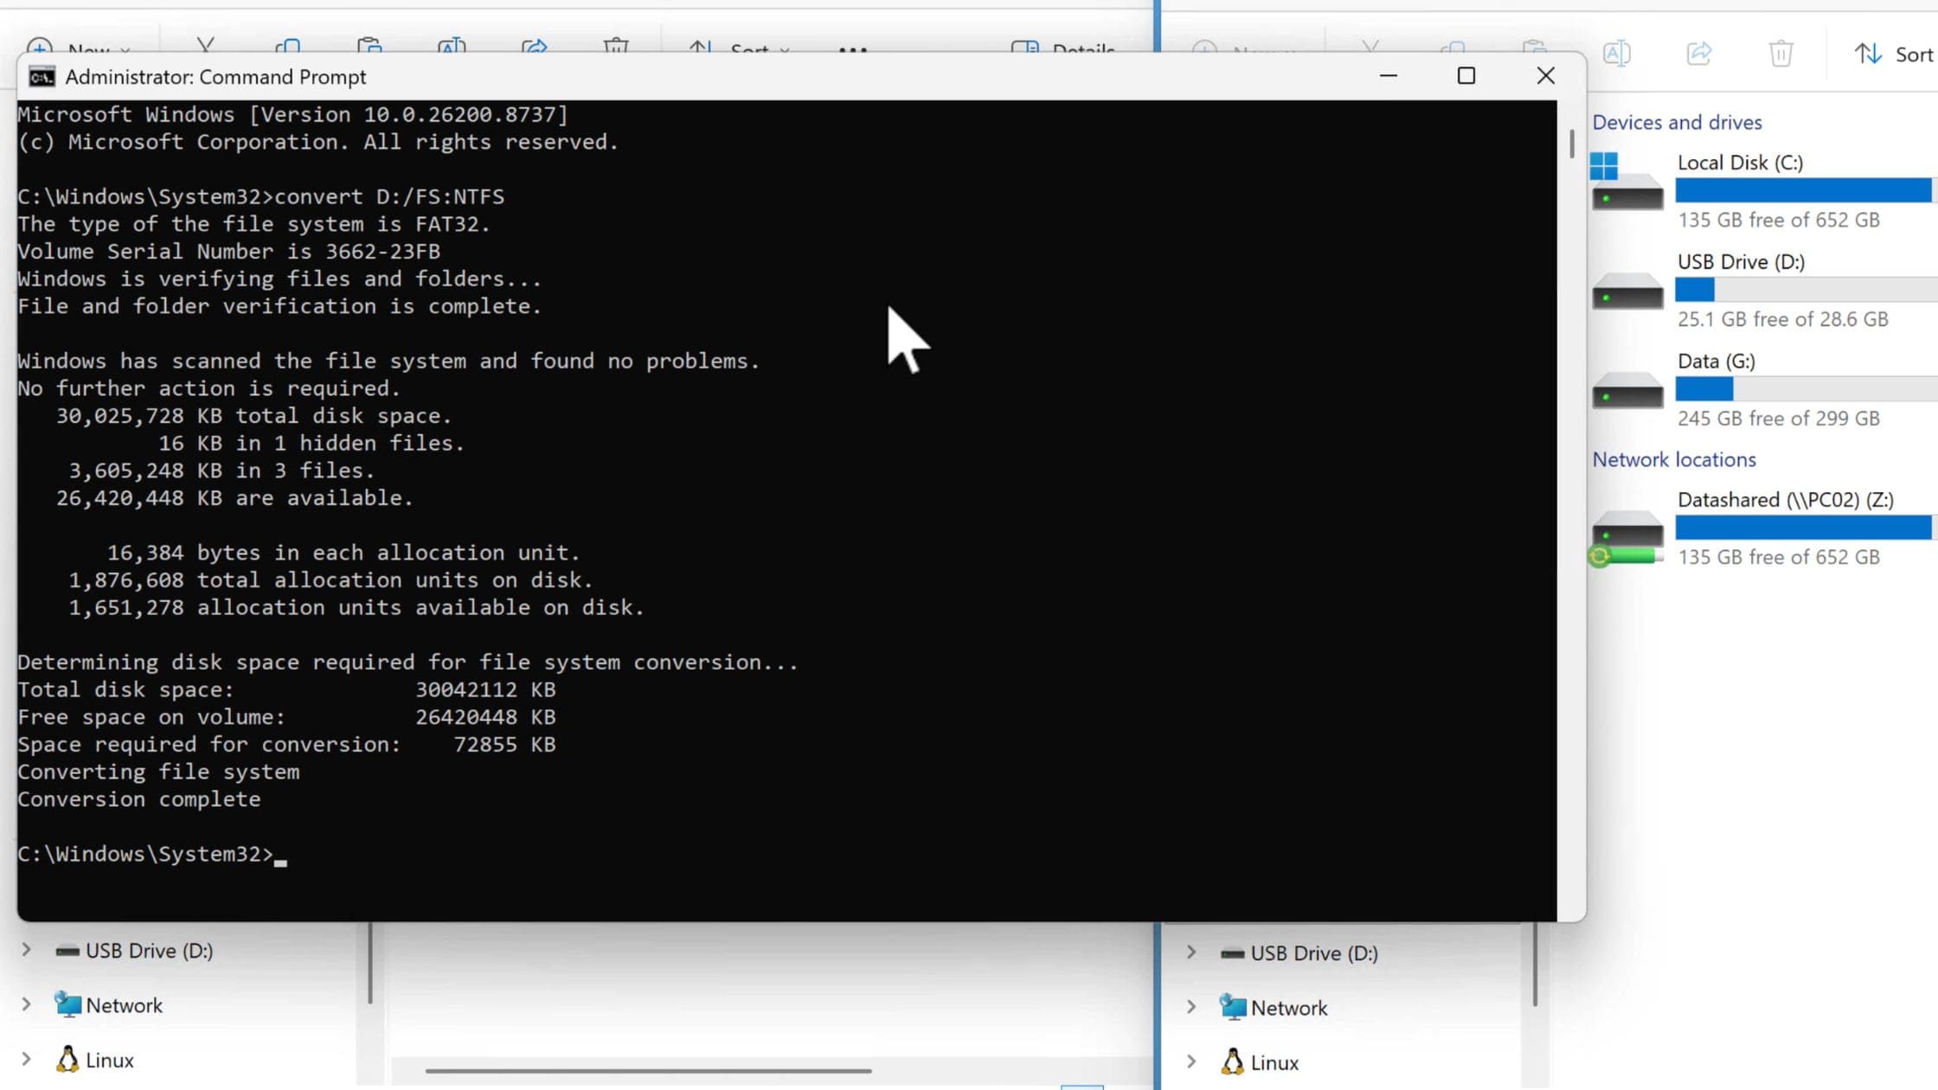Expand USB Drive (D:) chevron in left Explorer tree
This screenshot has width=1938, height=1090.
(x=26, y=950)
